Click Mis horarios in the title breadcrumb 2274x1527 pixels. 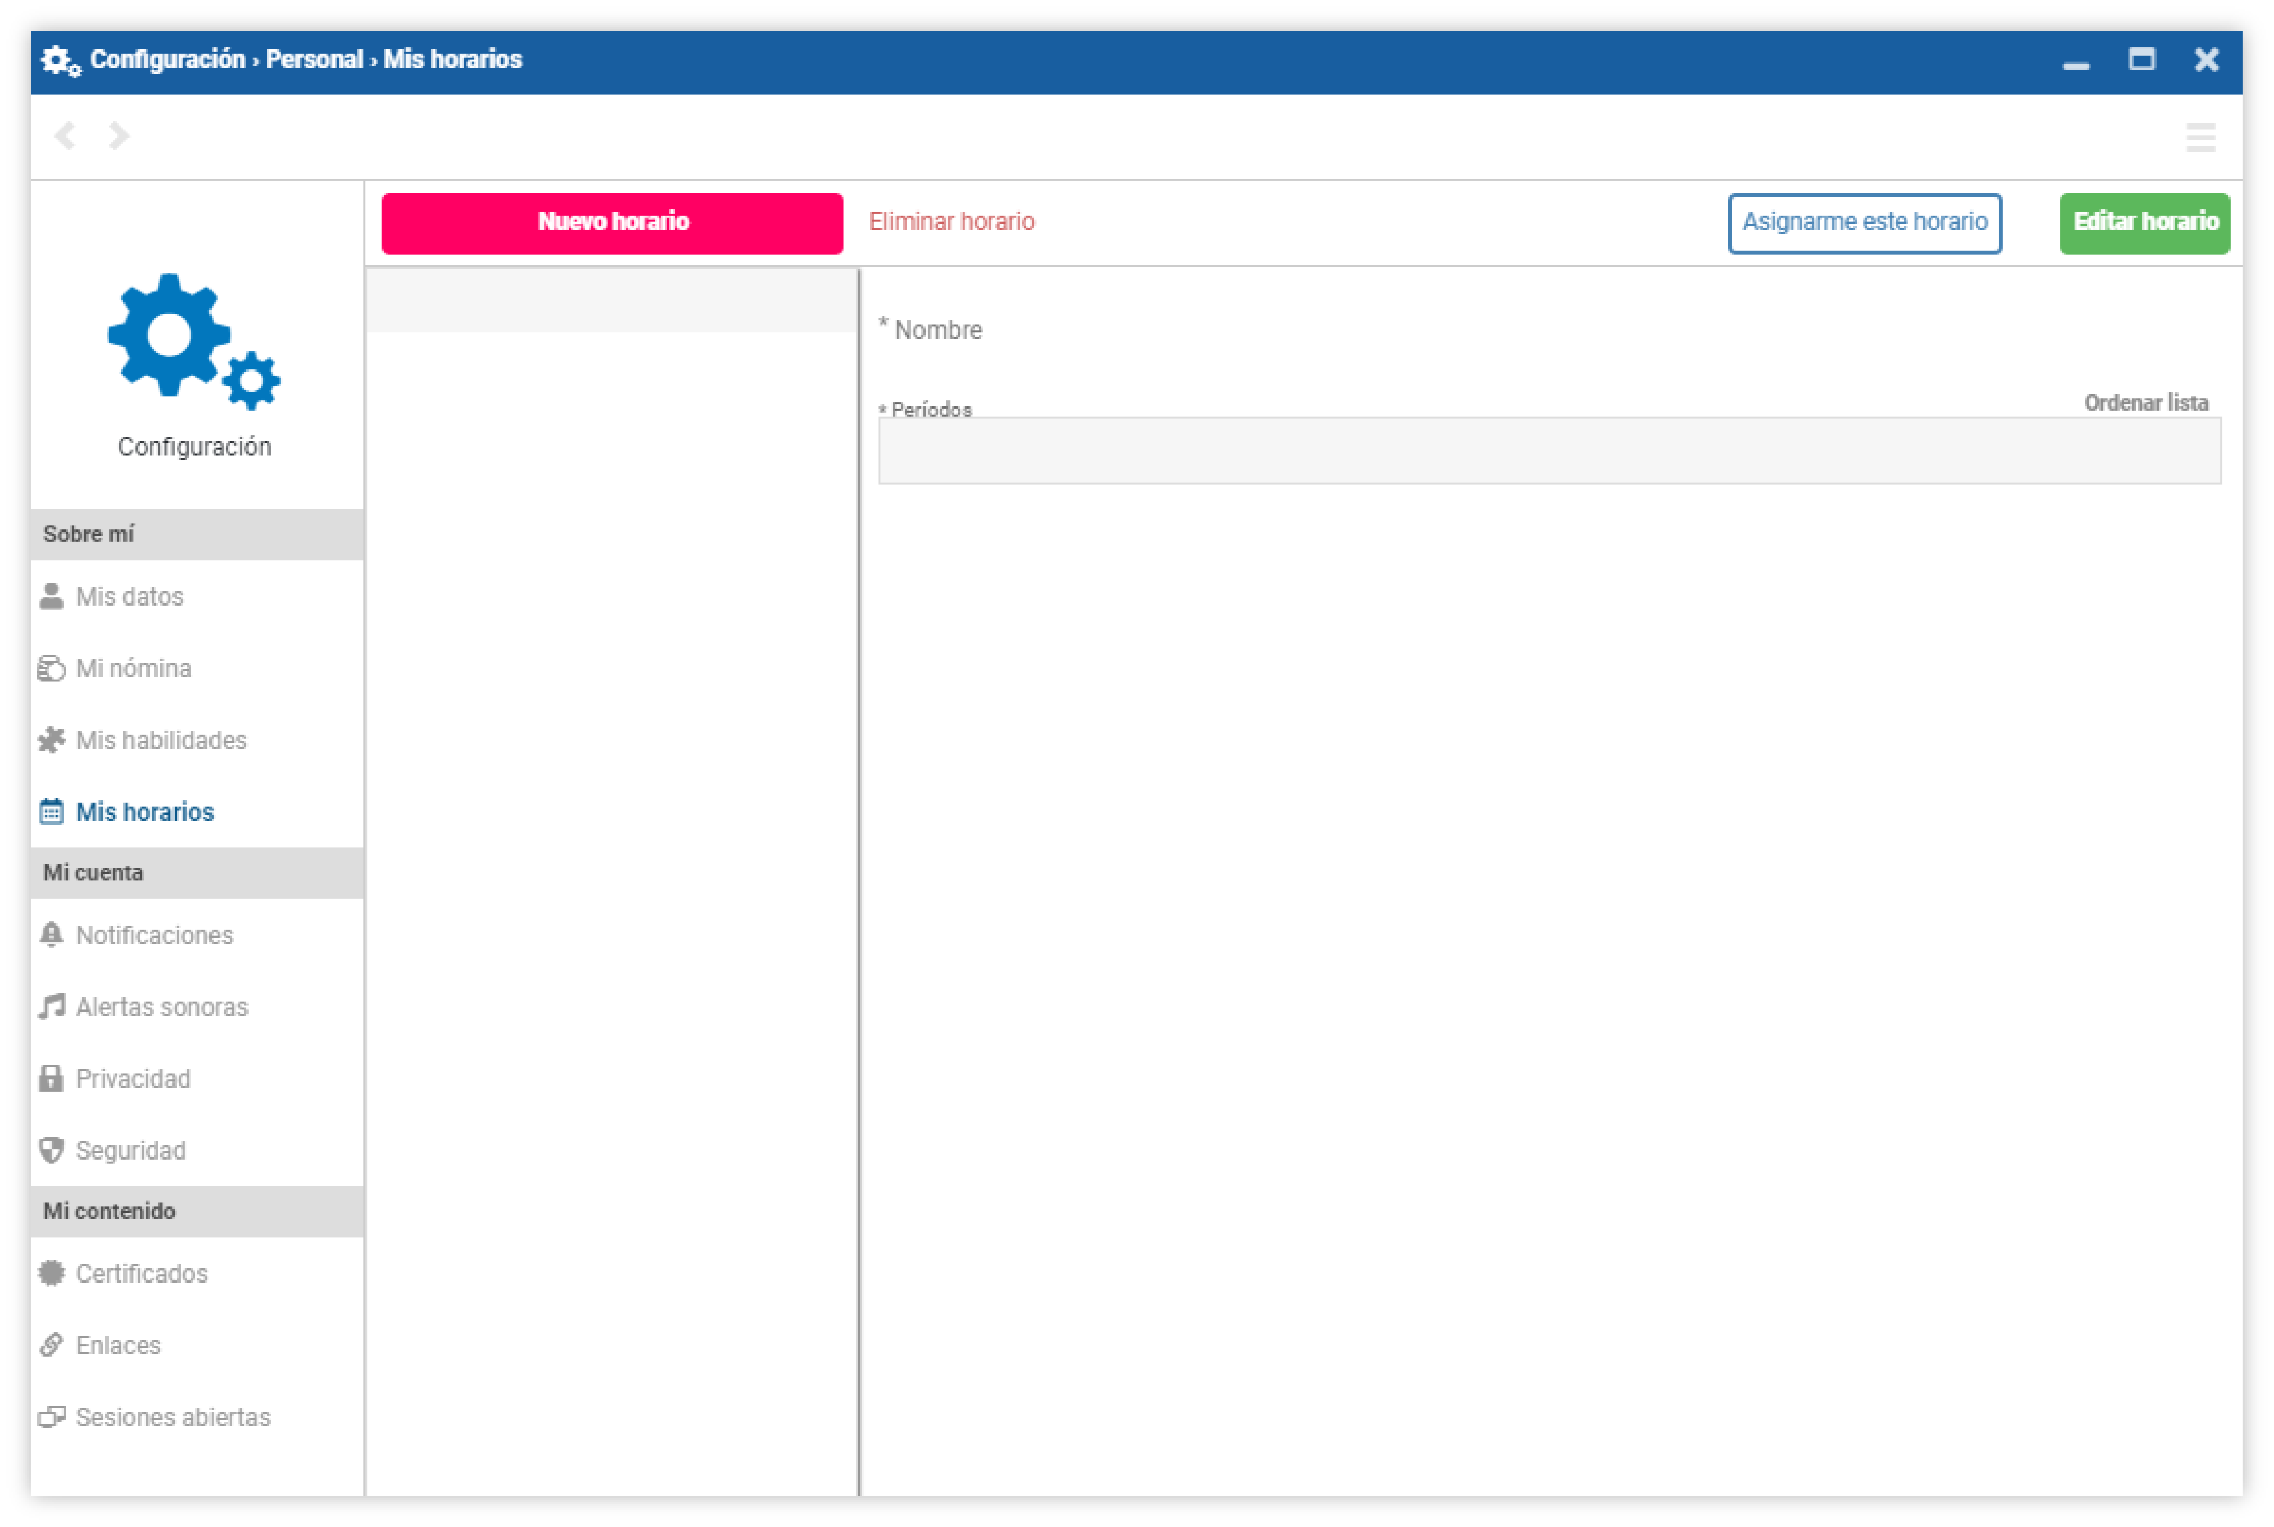pos(453,60)
